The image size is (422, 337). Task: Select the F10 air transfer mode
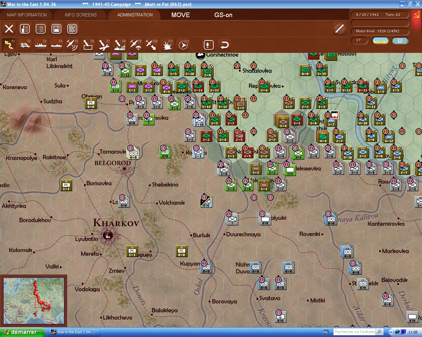(x=151, y=45)
